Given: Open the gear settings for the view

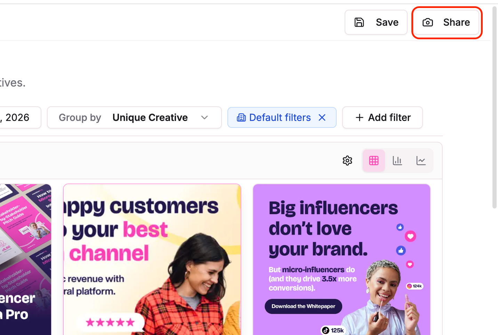Looking at the screenshot, I should point(347,161).
